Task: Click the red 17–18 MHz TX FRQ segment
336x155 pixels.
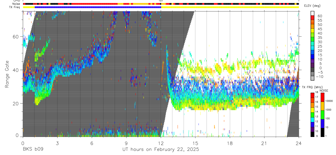Action: click(312, 95)
